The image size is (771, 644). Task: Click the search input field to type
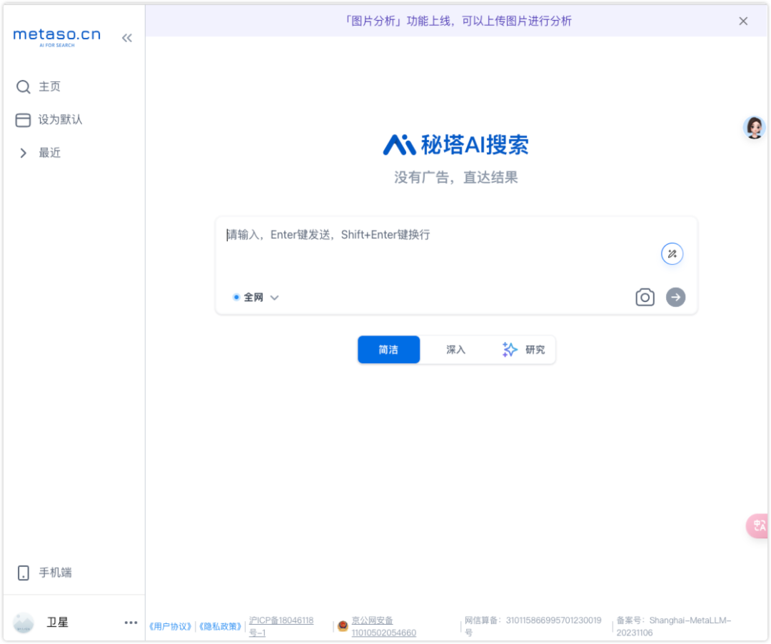click(428, 235)
